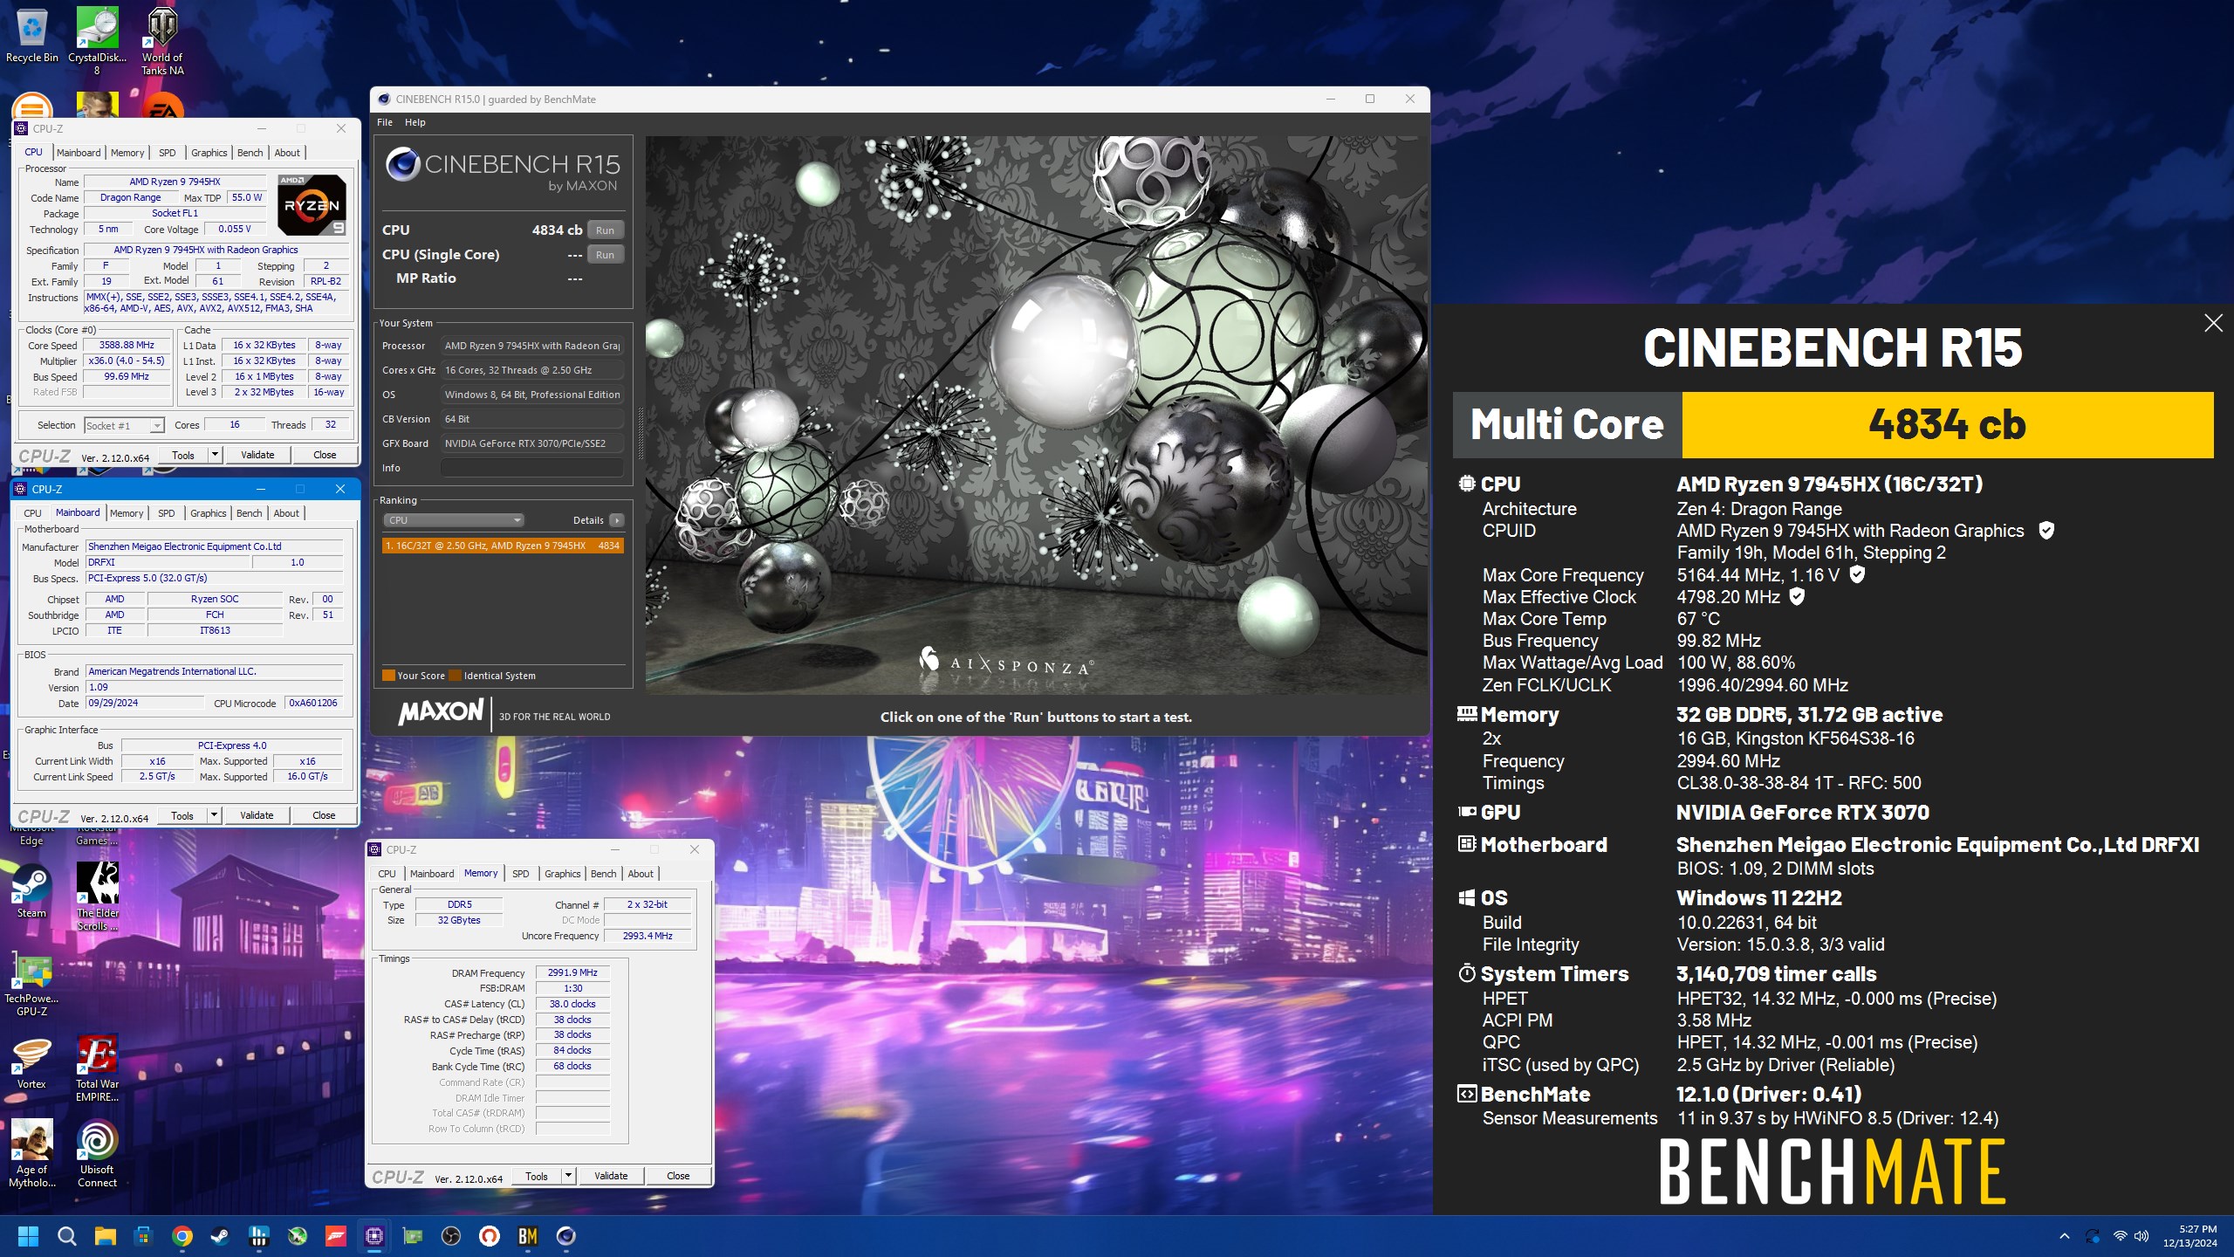
Task: Open Microsoft Store from the taskbar
Action: (143, 1236)
